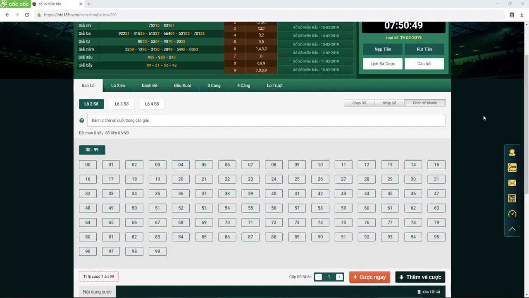Viewport: 529px width, 298px height.
Task: Click the saved pages toolbar icon
Action: tap(512, 14)
